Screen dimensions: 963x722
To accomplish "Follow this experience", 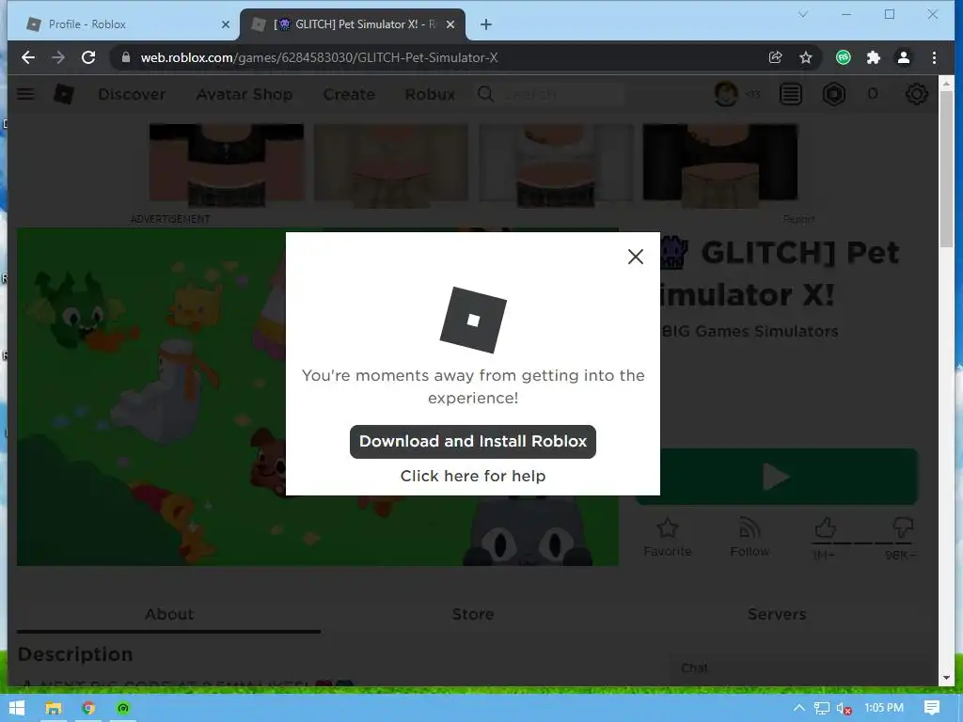I will (x=750, y=537).
